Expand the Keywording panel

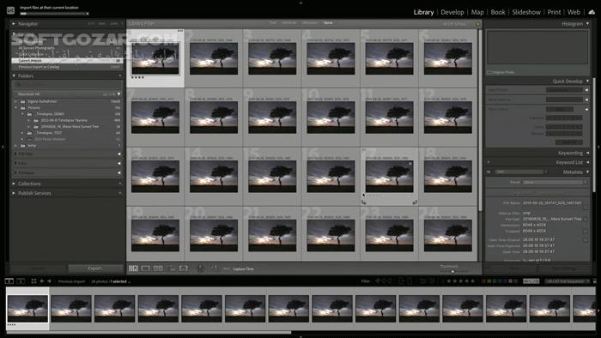[587, 153]
